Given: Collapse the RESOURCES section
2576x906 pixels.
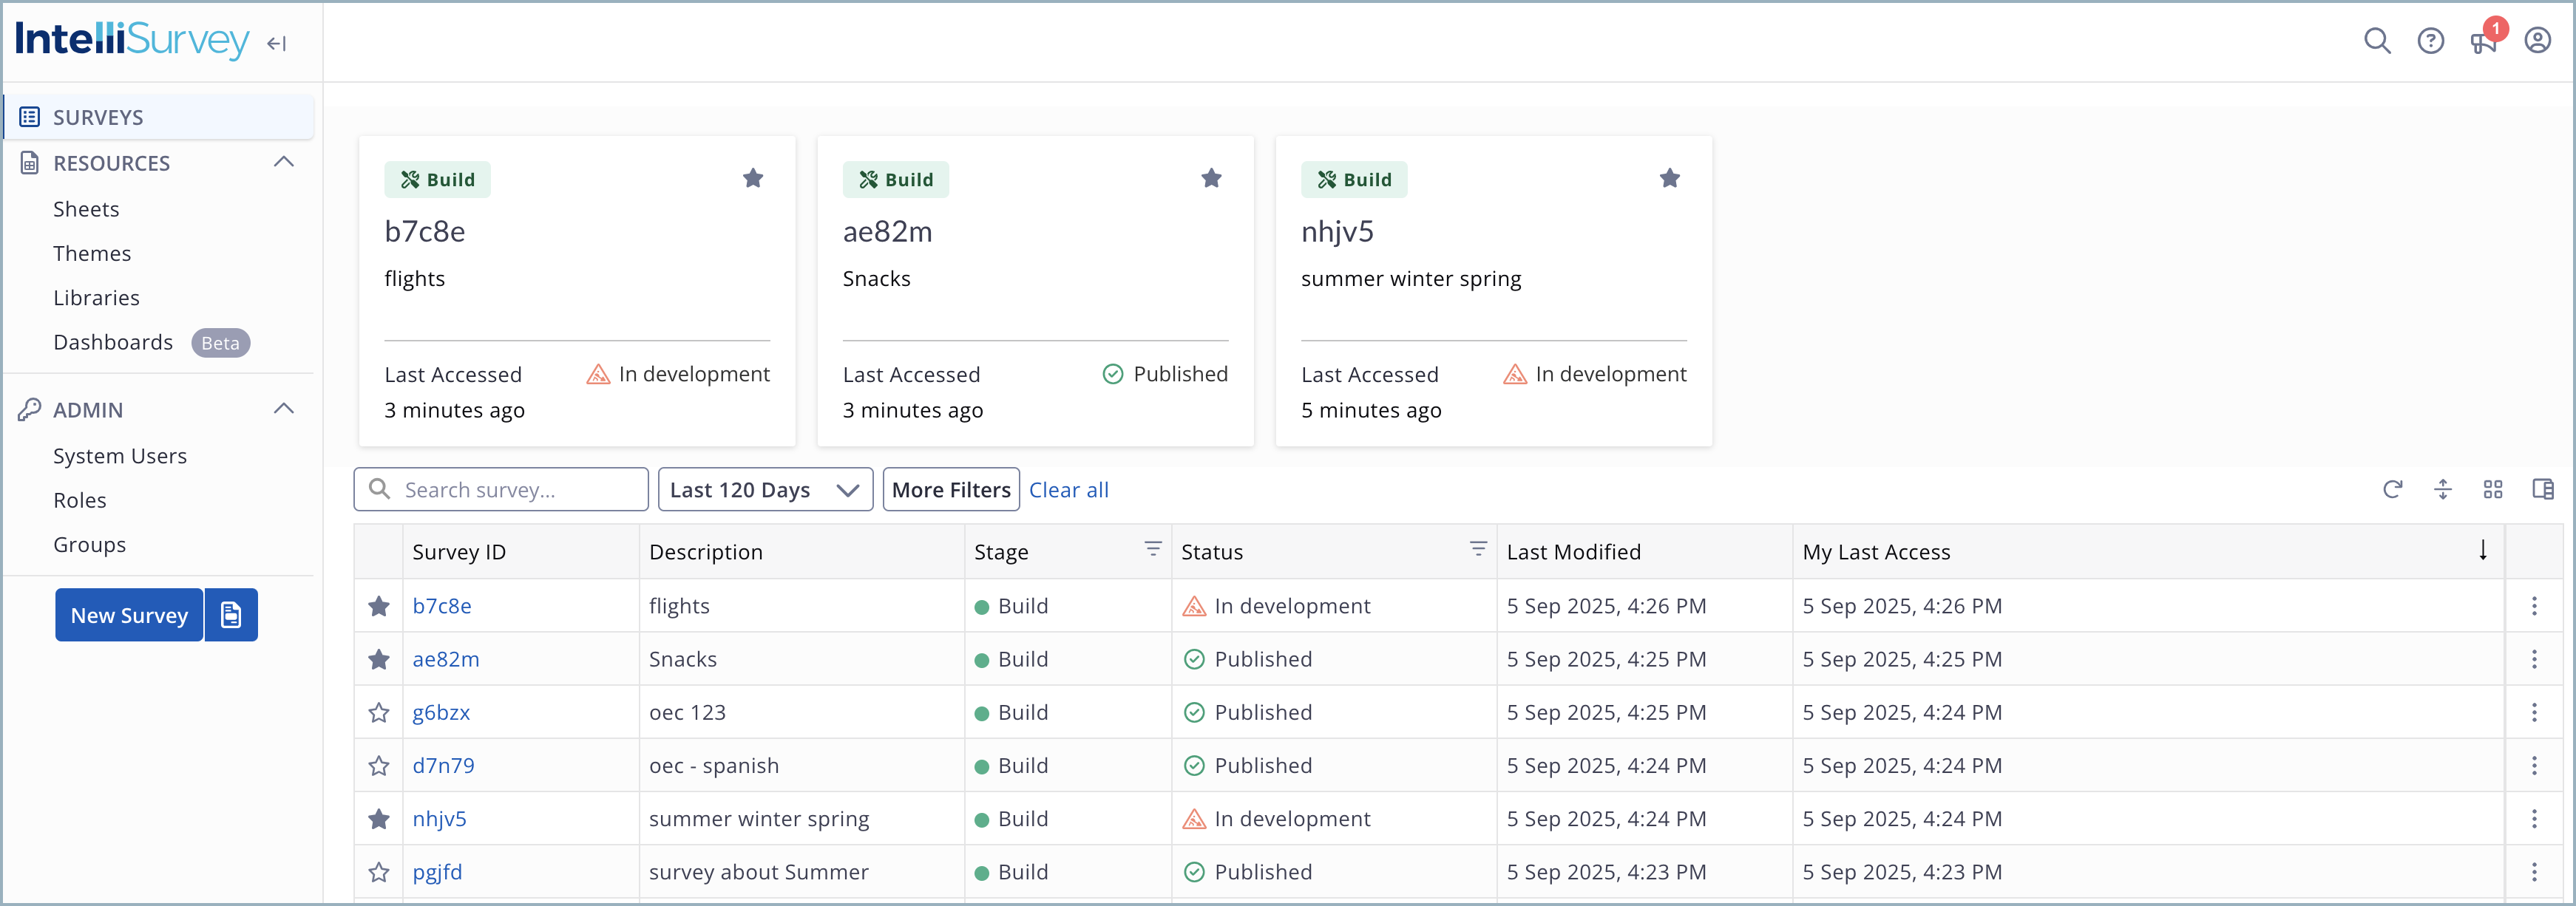Looking at the screenshot, I should pos(284,161).
